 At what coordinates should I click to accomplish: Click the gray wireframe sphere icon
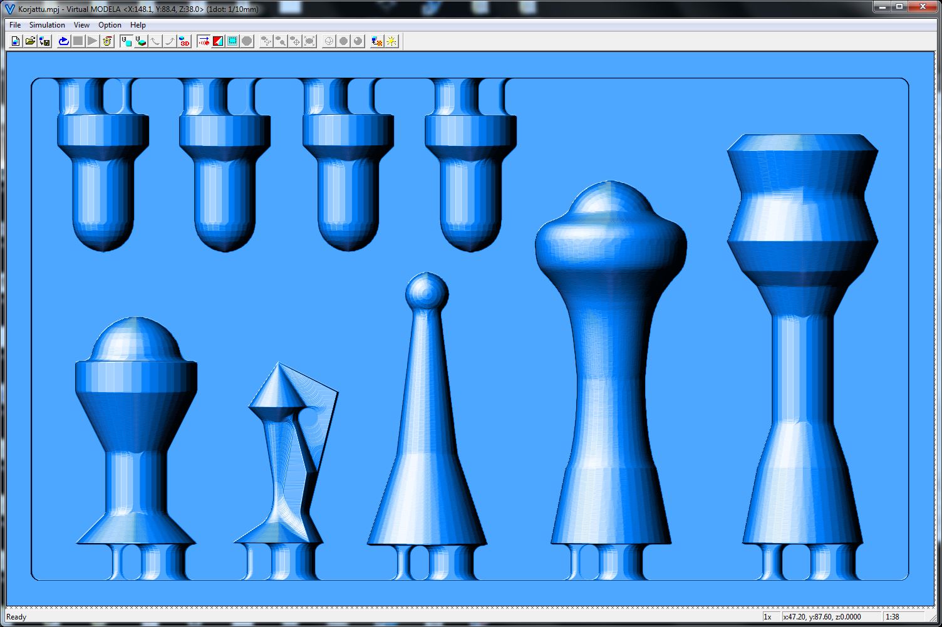(329, 41)
